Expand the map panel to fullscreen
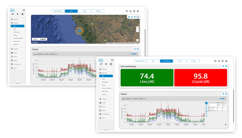The height and width of the screenshot is (138, 242). click(138, 17)
